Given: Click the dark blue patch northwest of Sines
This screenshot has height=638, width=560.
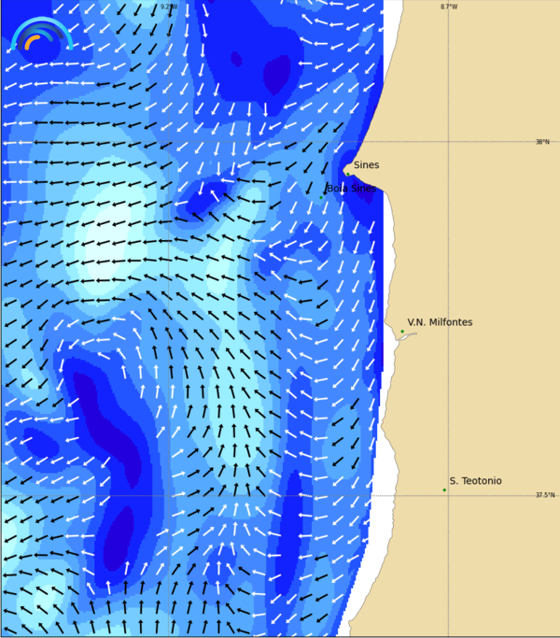Looking at the screenshot, I should coord(276,73).
